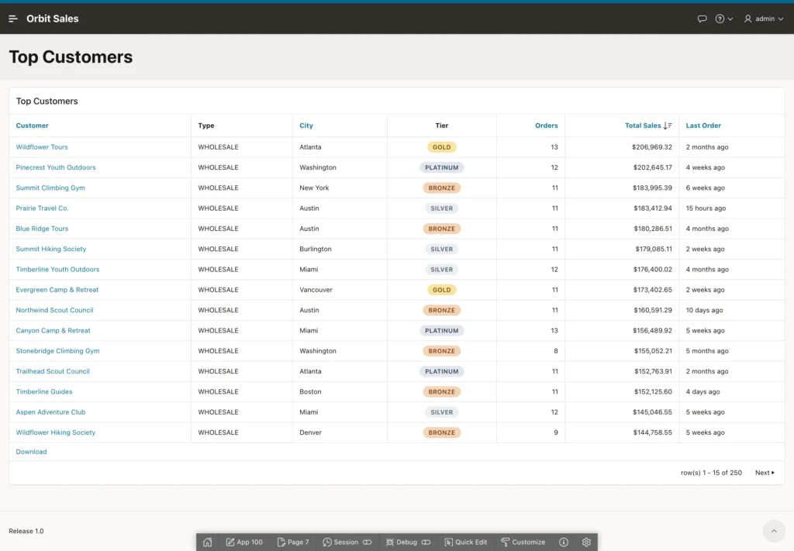Image resolution: width=794 pixels, height=551 pixels.
Task: Sort by the Last Order column header
Action: pos(703,126)
